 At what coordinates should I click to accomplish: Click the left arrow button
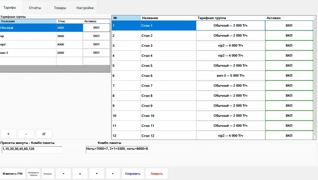[x=63, y=174]
